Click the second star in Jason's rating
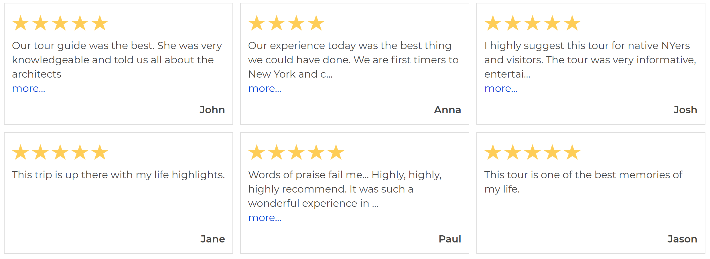The image size is (710, 259). [512, 152]
